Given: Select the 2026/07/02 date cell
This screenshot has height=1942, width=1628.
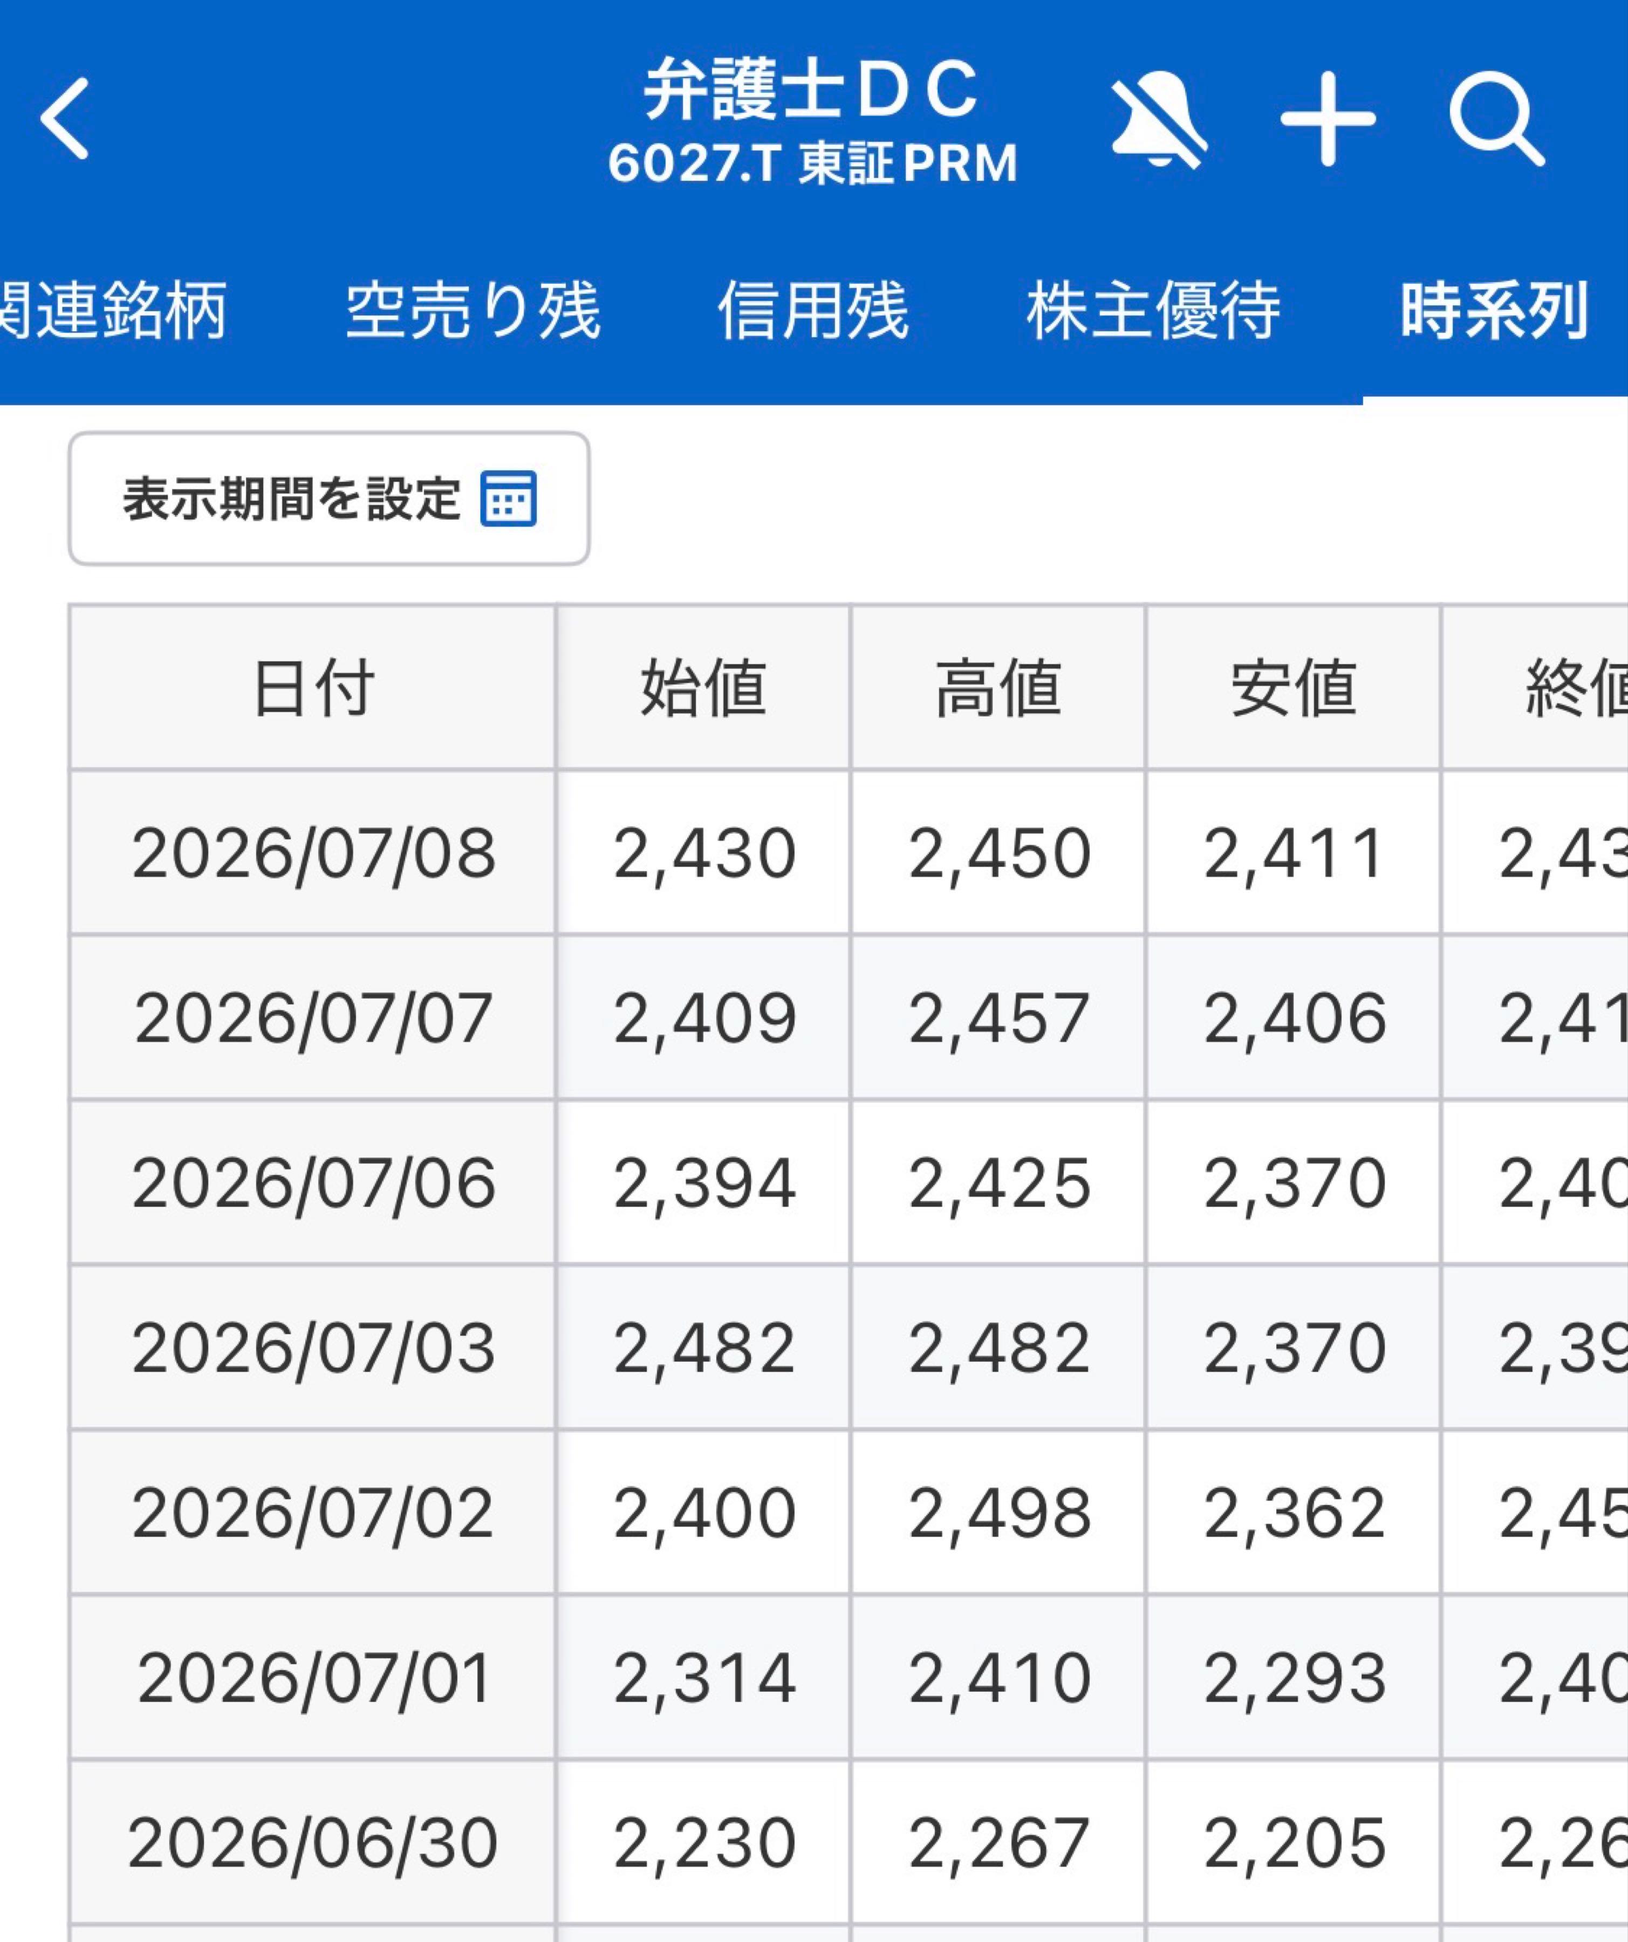Looking at the screenshot, I should pos(313,1513).
